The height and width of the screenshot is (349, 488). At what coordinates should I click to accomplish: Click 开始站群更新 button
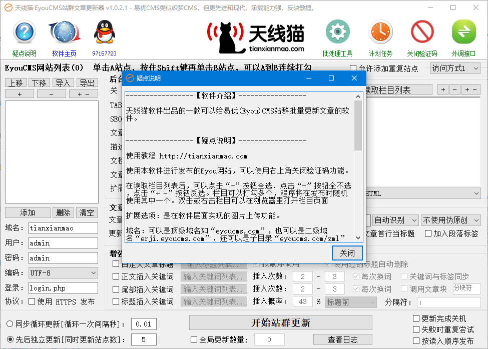[x=281, y=322]
